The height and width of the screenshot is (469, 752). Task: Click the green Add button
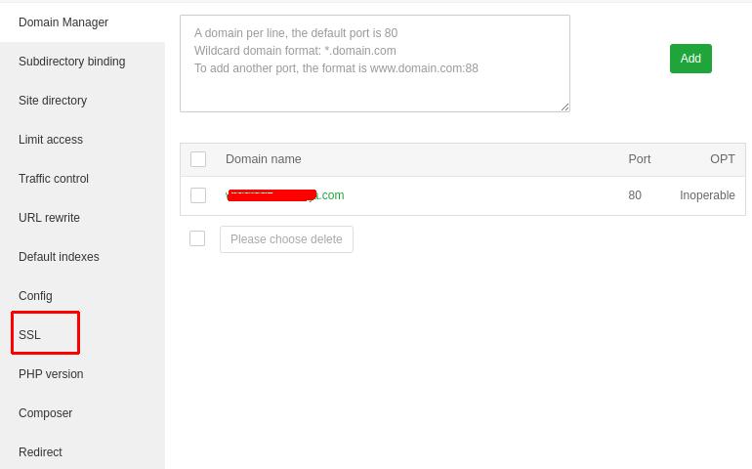coord(690,59)
